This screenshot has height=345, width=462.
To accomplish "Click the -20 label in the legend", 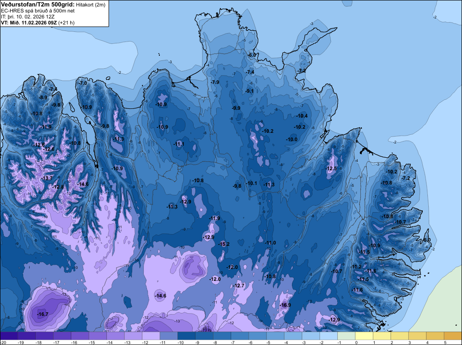I will [3, 342].
